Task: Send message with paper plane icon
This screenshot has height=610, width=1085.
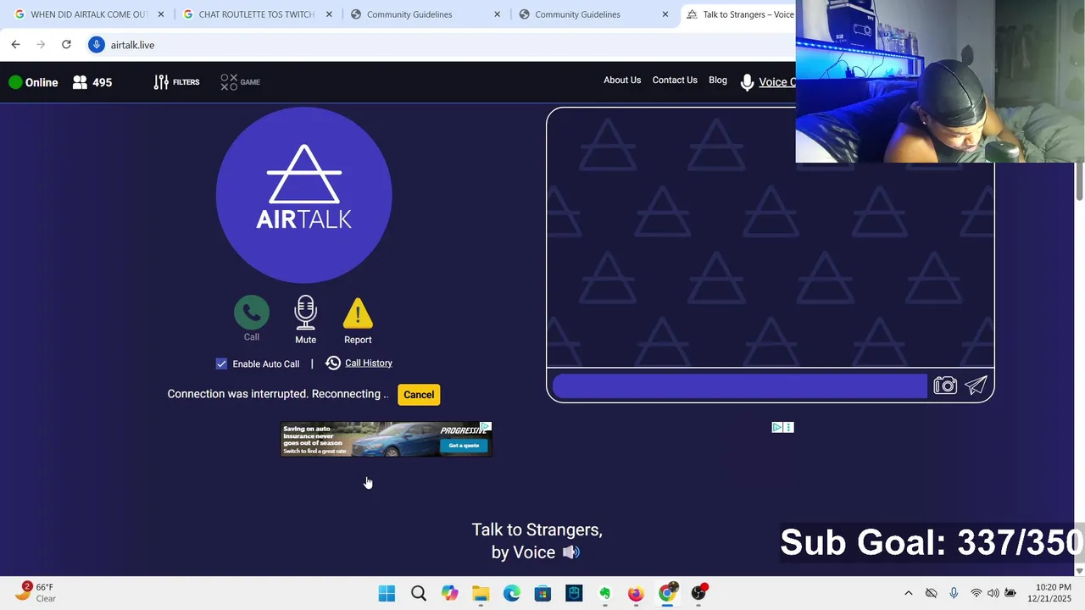Action: pos(976,386)
